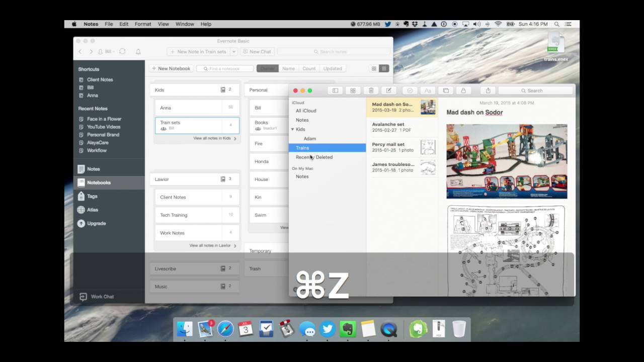Open the Format menu
The height and width of the screenshot is (362, 644).
pyautogui.click(x=143, y=24)
